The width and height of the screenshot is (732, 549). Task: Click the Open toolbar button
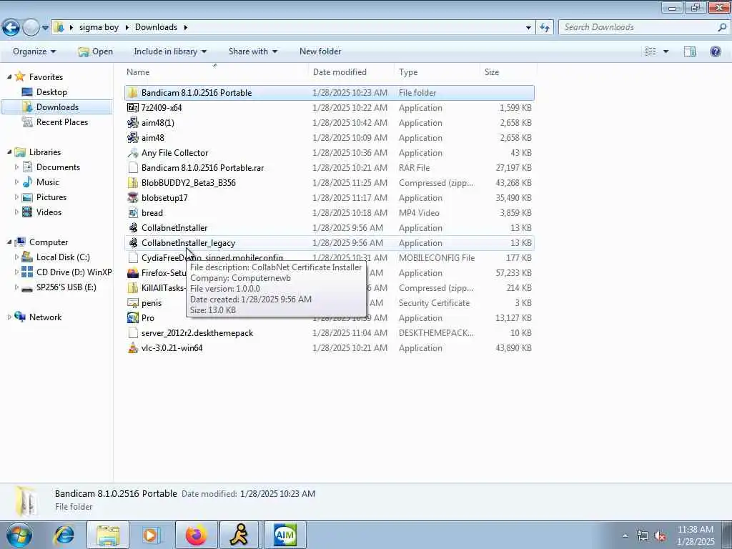tap(95, 51)
